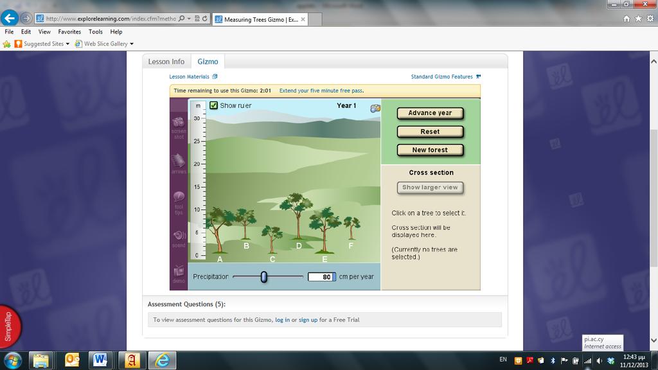
Task: Click the compatibility view icon in address bar
Action: [197, 19]
